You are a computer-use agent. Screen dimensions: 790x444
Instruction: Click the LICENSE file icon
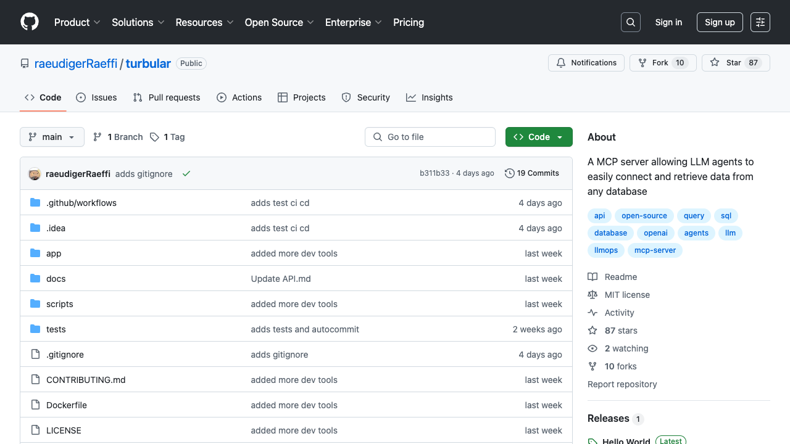[35, 430]
